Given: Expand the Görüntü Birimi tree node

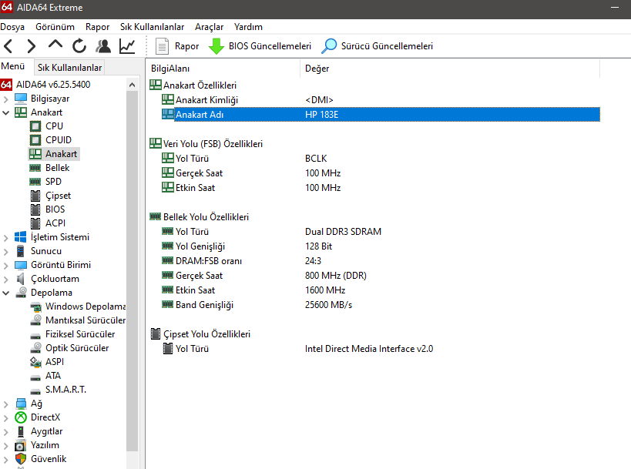Looking at the screenshot, I should (x=5, y=266).
